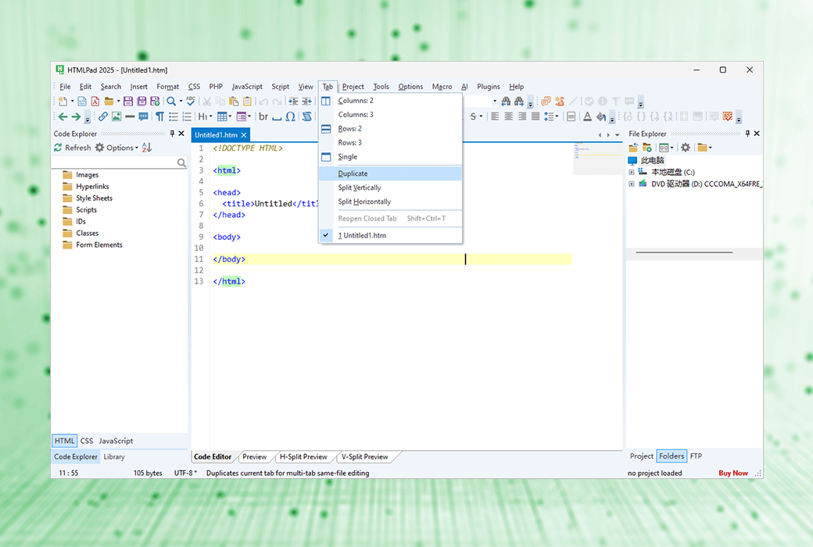813x547 pixels.
Task: Select Columns: 2 layout option
Action: point(390,101)
